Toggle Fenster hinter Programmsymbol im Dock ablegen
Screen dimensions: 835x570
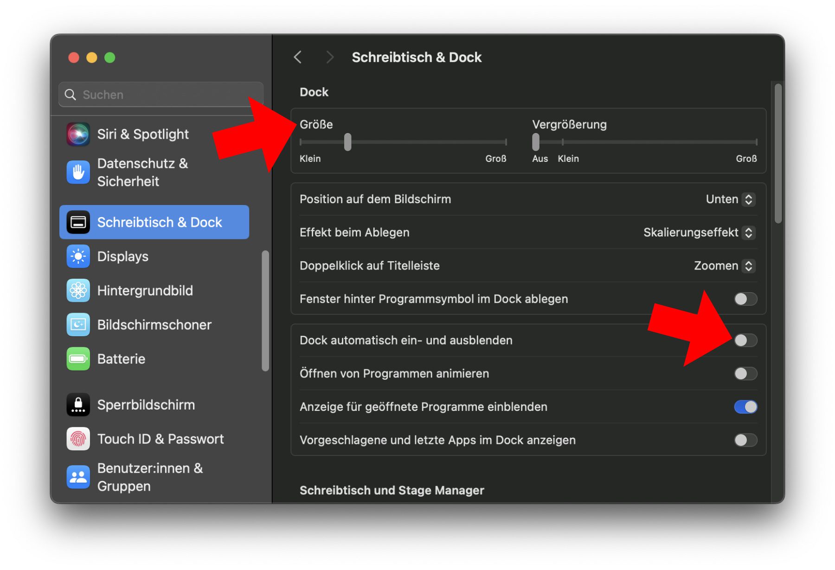pyautogui.click(x=745, y=299)
